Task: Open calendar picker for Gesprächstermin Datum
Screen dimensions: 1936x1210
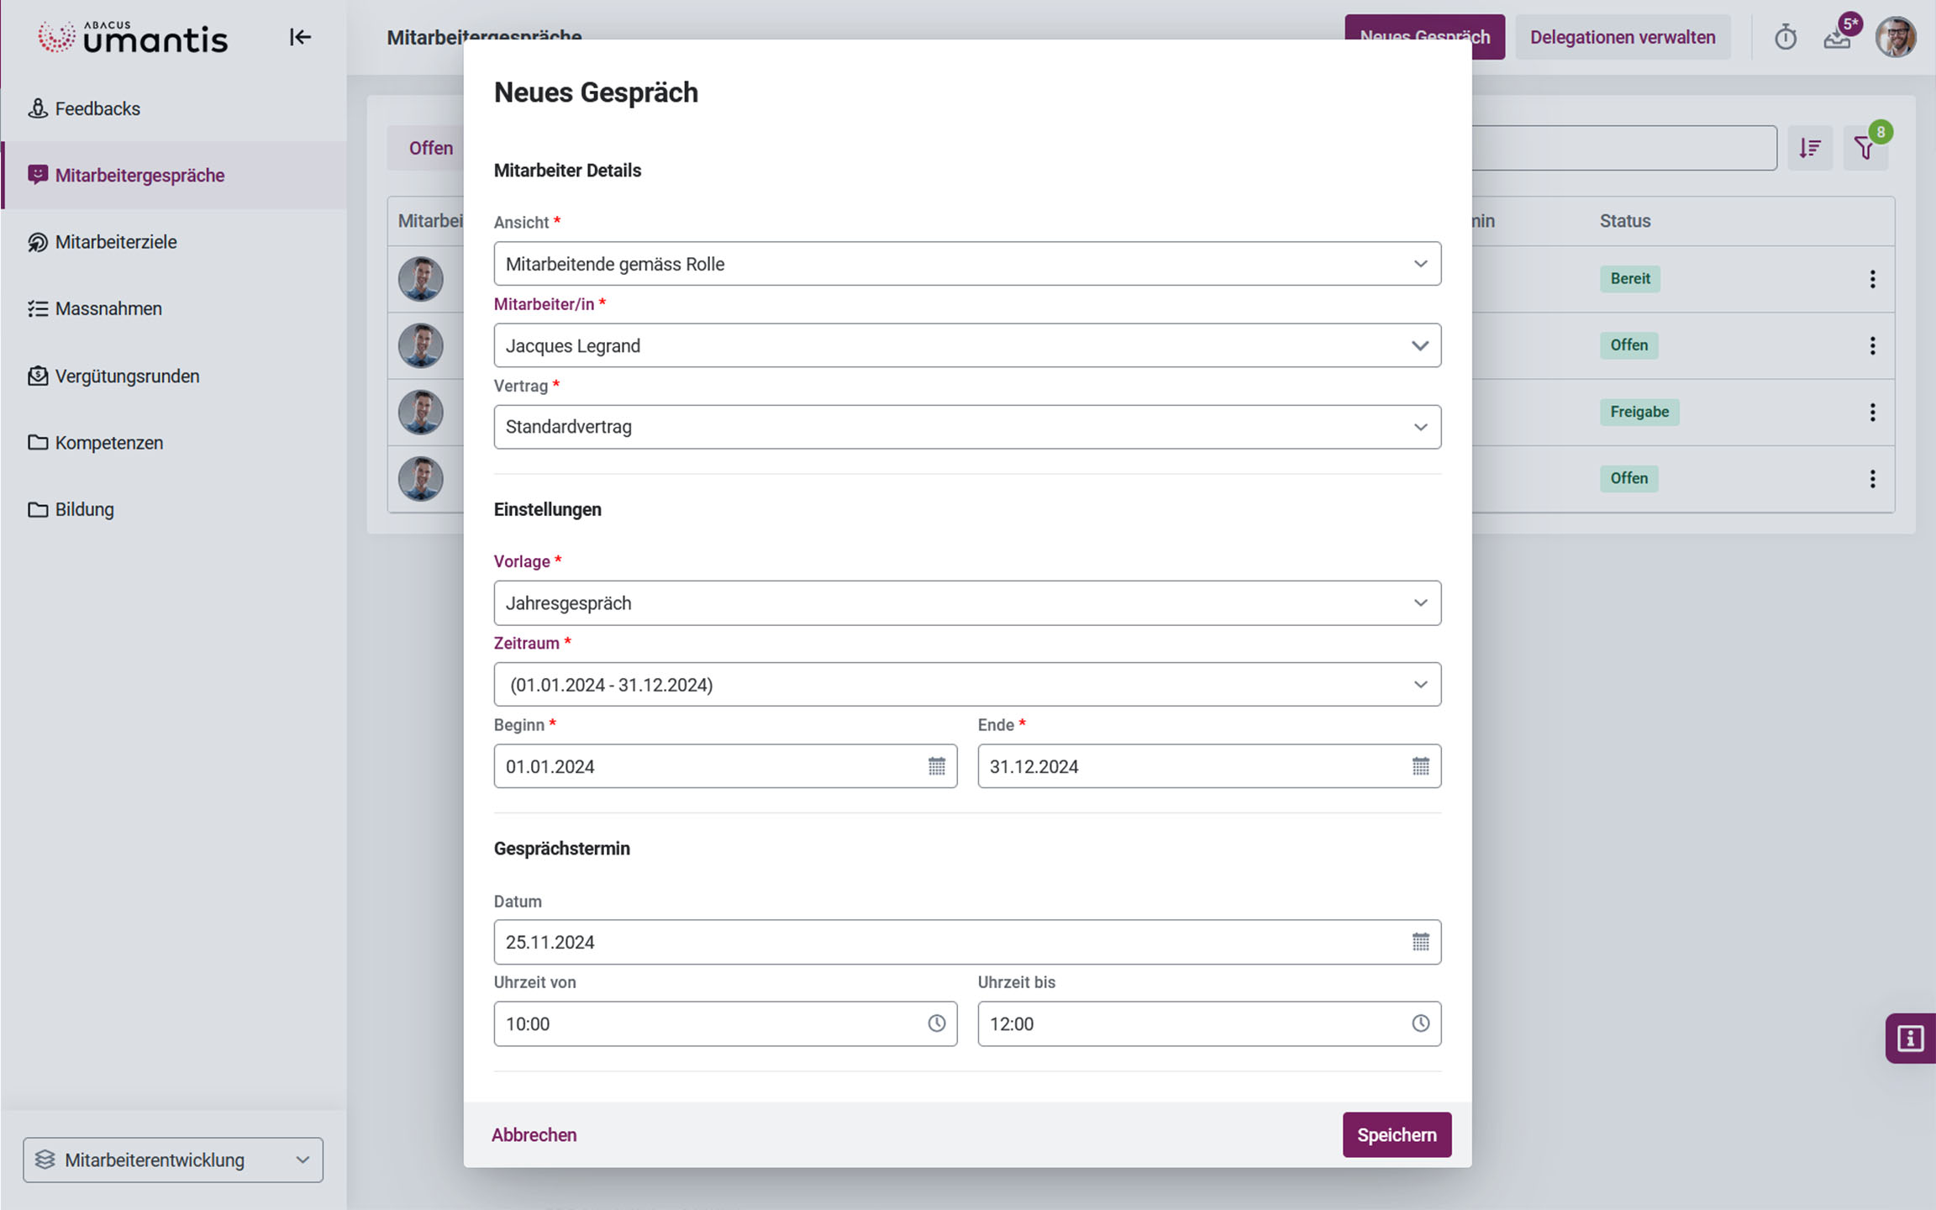Action: [x=1420, y=942]
